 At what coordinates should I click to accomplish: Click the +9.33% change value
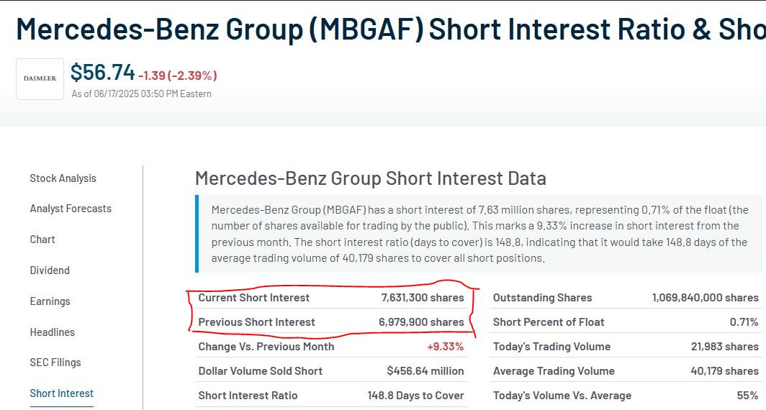click(x=445, y=347)
